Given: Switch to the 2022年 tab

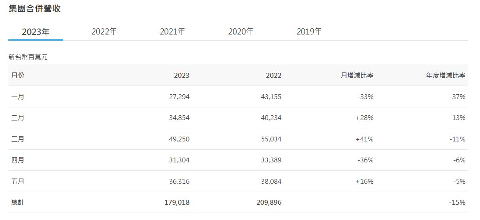Looking at the screenshot, I should [x=104, y=32].
